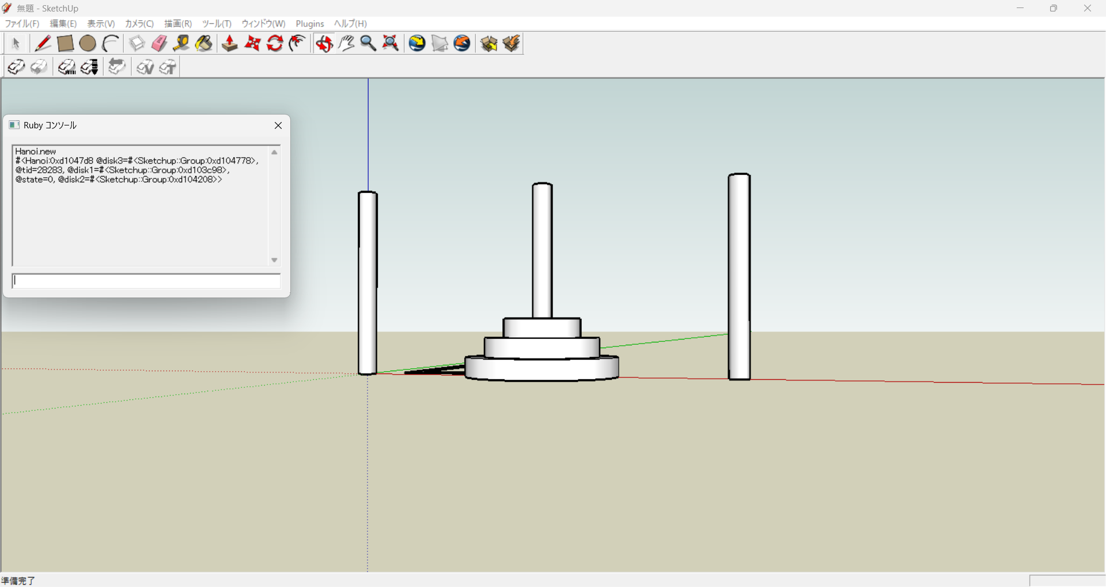Click the Zoom Extents icon
The image size is (1106, 587).
tap(391, 44)
